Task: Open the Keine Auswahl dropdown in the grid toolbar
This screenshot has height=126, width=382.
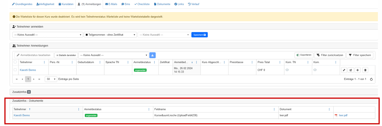Action: click(x=113, y=55)
